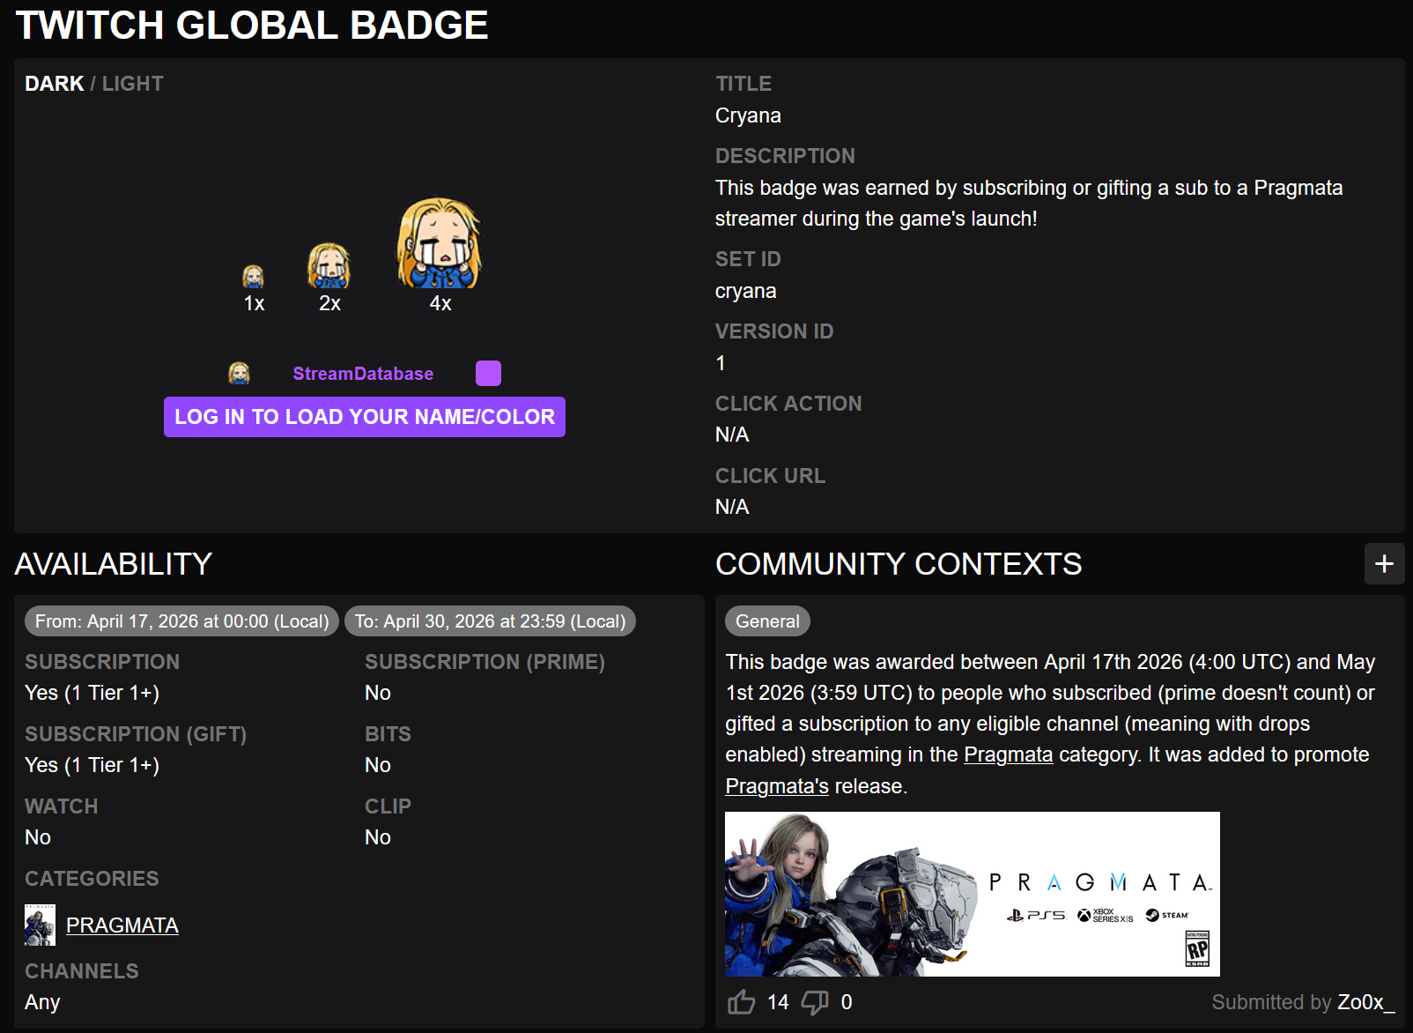
Task: Click the availability To date chip
Action: [x=490, y=621]
